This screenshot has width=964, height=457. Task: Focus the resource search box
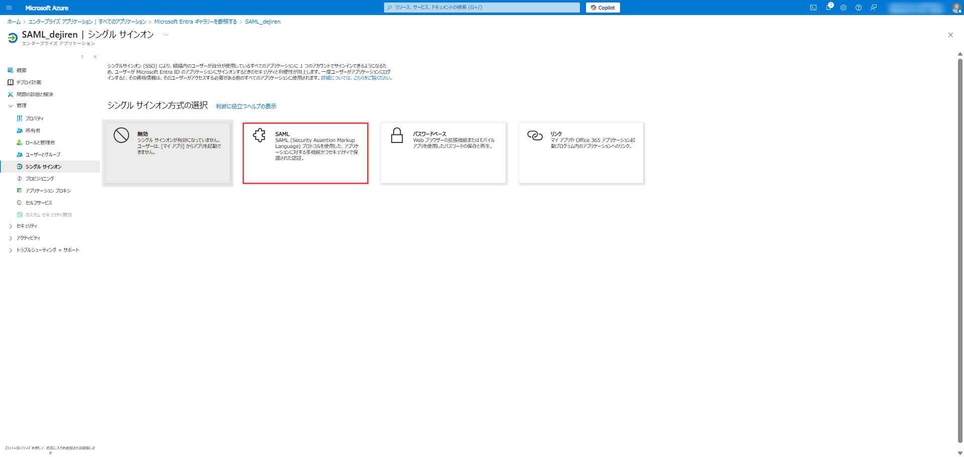482,8
